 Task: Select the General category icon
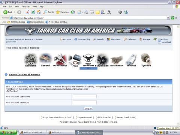click(45, 60)
